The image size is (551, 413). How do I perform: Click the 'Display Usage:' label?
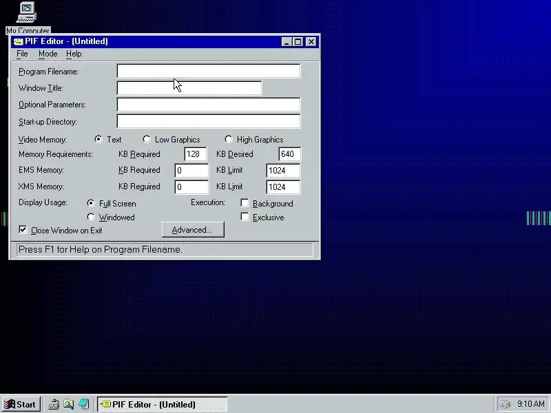(x=43, y=202)
